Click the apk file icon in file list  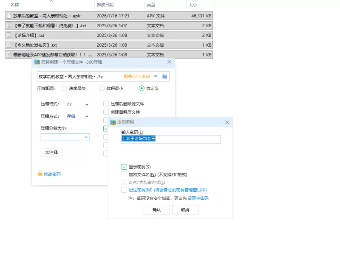click(9, 16)
